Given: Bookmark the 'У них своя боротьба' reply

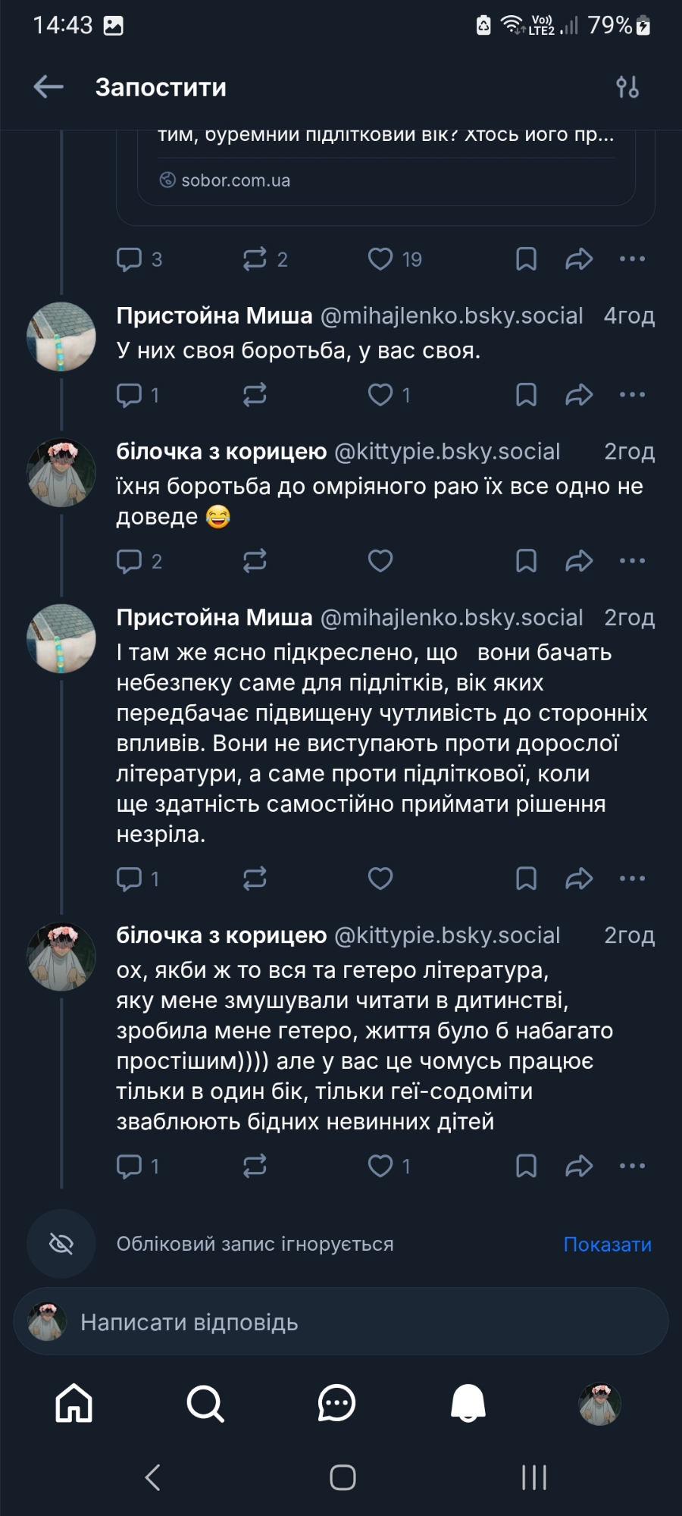Looking at the screenshot, I should click(x=526, y=395).
